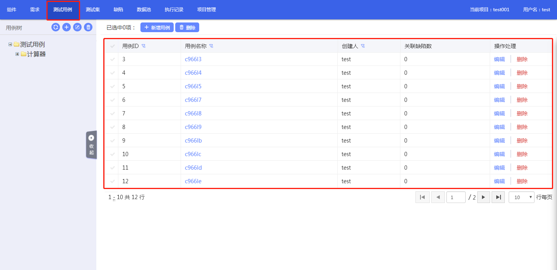The height and width of the screenshot is (270, 557).
Task: Click the 新增用例 button
Action: tap(157, 28)
